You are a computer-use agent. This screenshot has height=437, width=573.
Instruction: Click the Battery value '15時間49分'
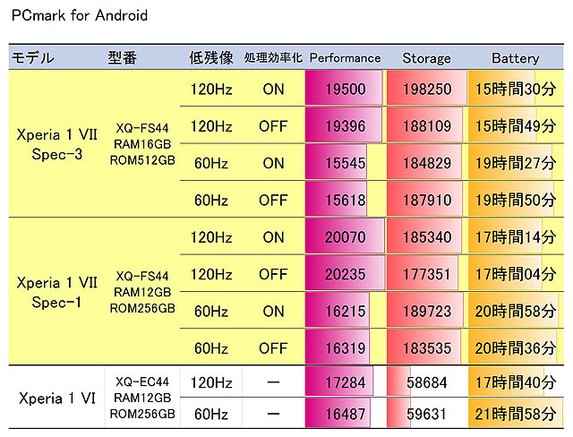point(516,126)
